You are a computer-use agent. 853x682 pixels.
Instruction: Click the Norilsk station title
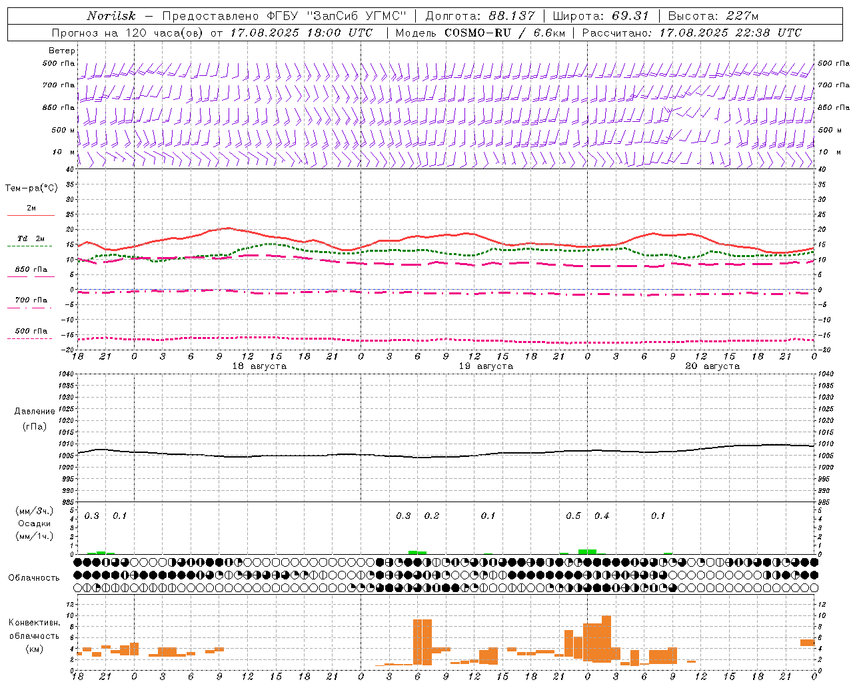click(111, 16)
